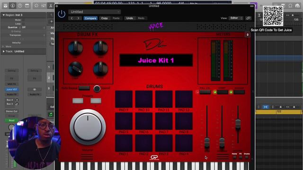
Task: Click the green music note icon
Action: 51,114
